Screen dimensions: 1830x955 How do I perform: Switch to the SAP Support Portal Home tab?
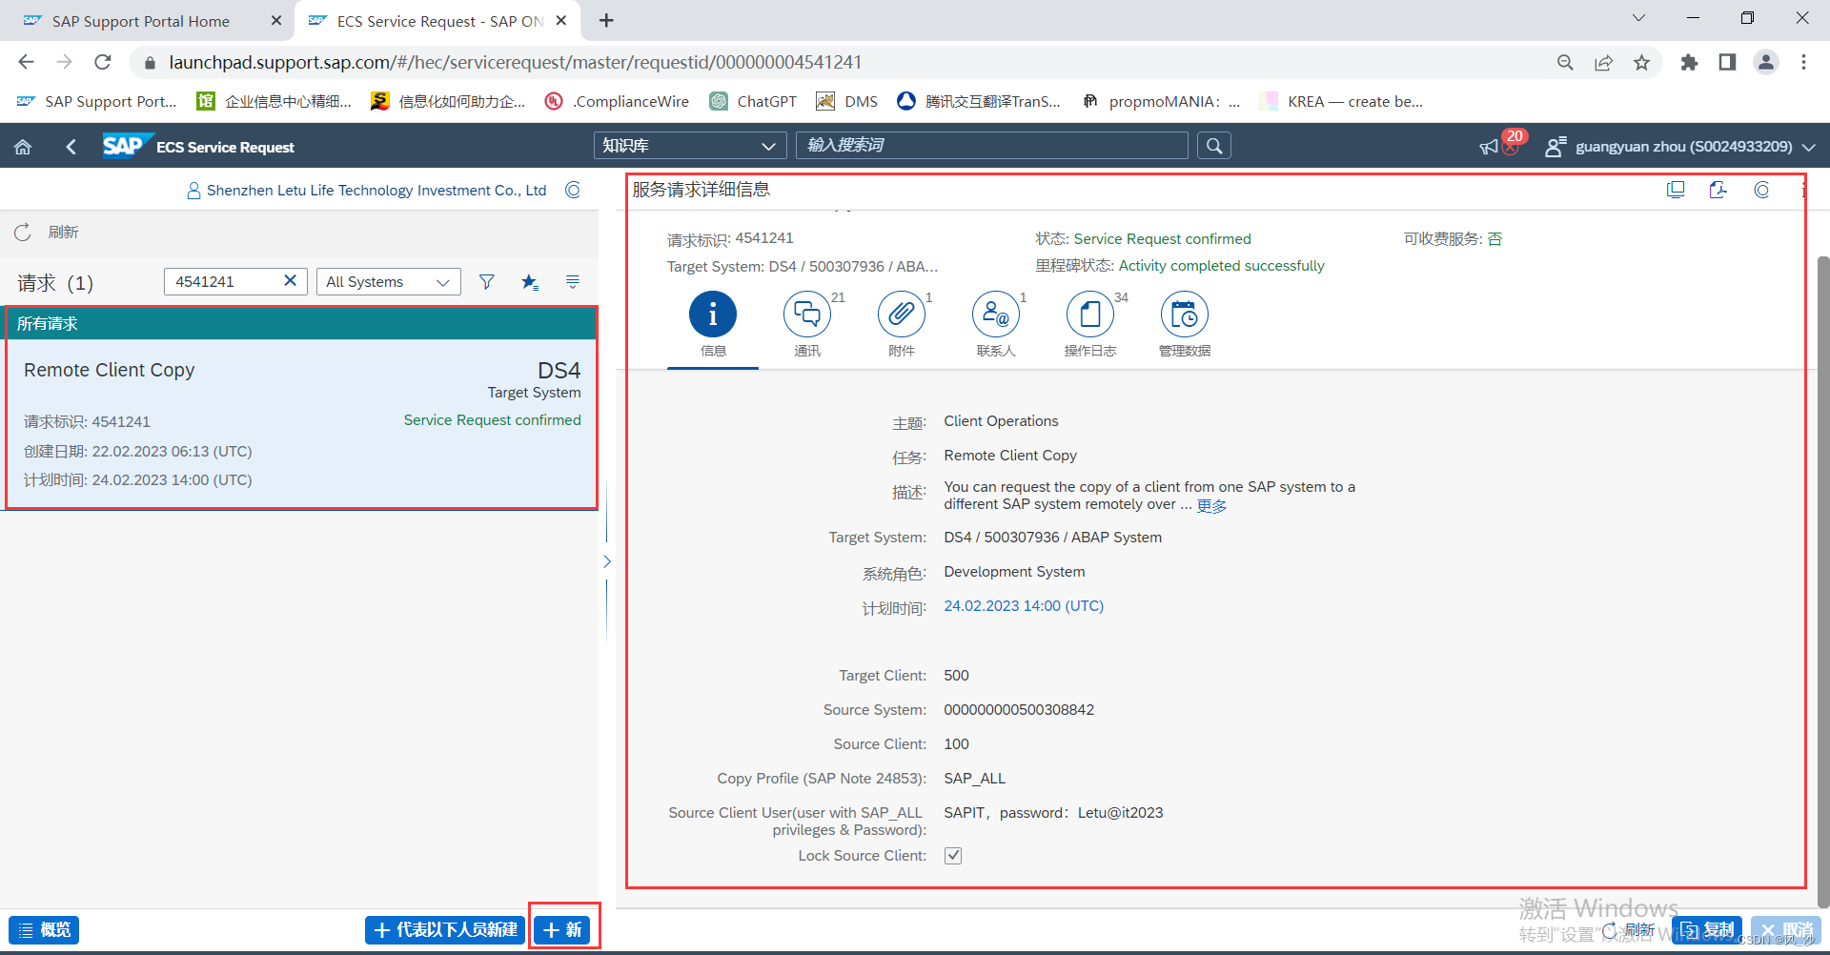click(x=141, y=21)
